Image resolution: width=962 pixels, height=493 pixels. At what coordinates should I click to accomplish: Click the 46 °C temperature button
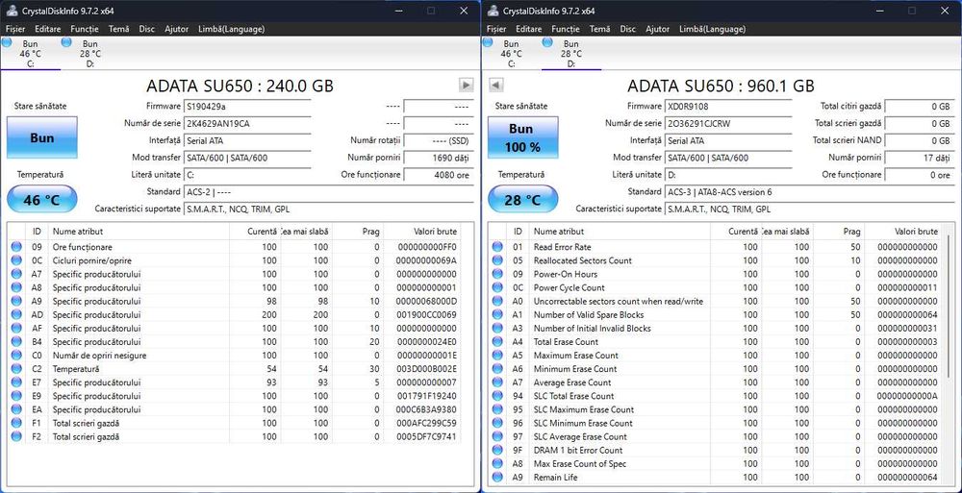point(42,200)
